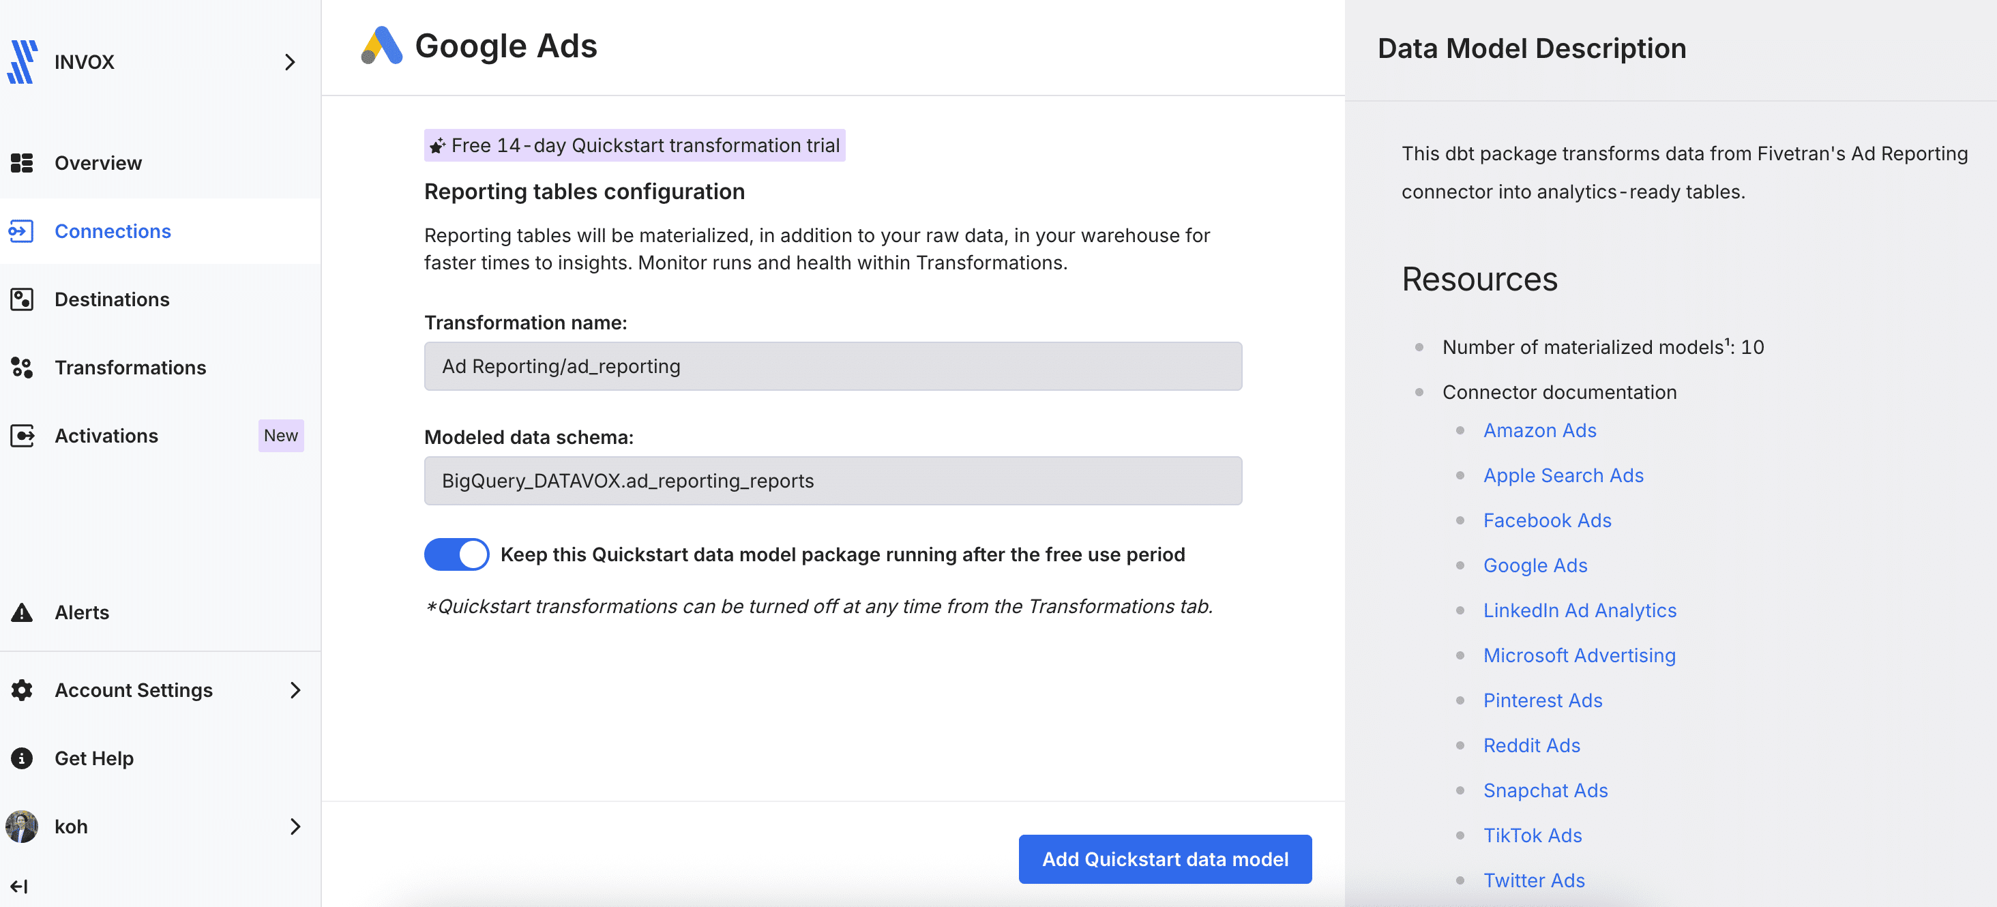Open the Google Ads documentation link
Image resolution: width=1997 pixels, height=907 pixels.
(x=1535, y=565)
